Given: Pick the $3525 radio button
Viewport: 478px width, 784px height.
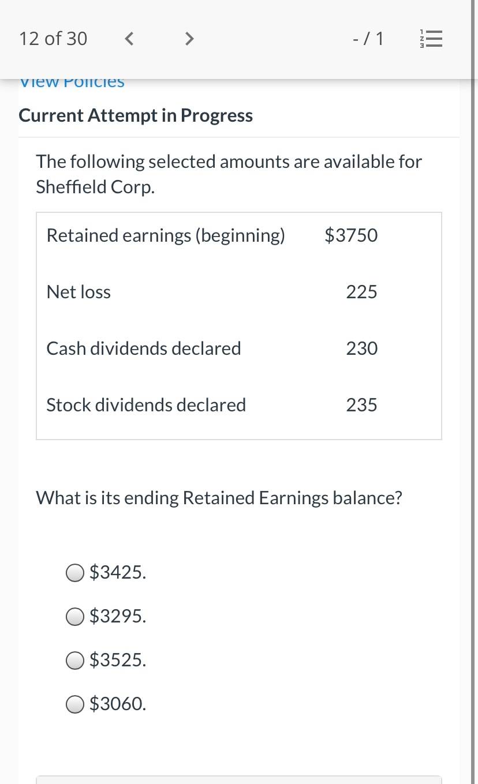Looking at the screenshot, I should [76, 660].
